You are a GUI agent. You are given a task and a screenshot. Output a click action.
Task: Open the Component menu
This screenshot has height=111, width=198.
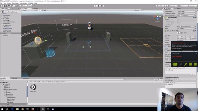(24, 3)
